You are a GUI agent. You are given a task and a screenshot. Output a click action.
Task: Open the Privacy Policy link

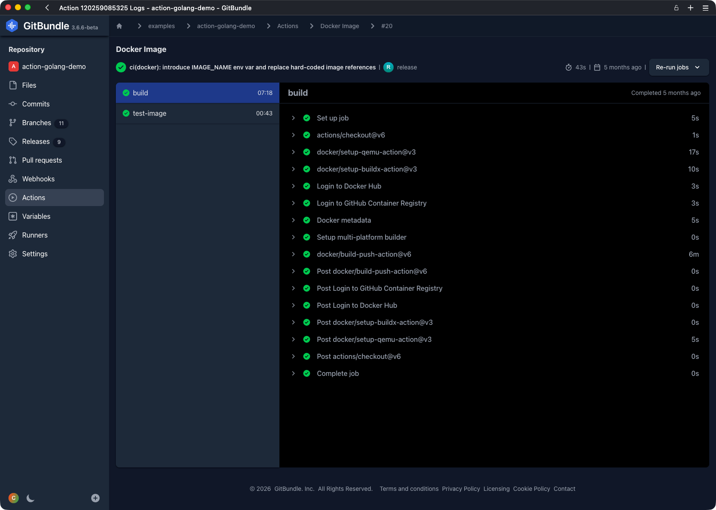[461, 489]
